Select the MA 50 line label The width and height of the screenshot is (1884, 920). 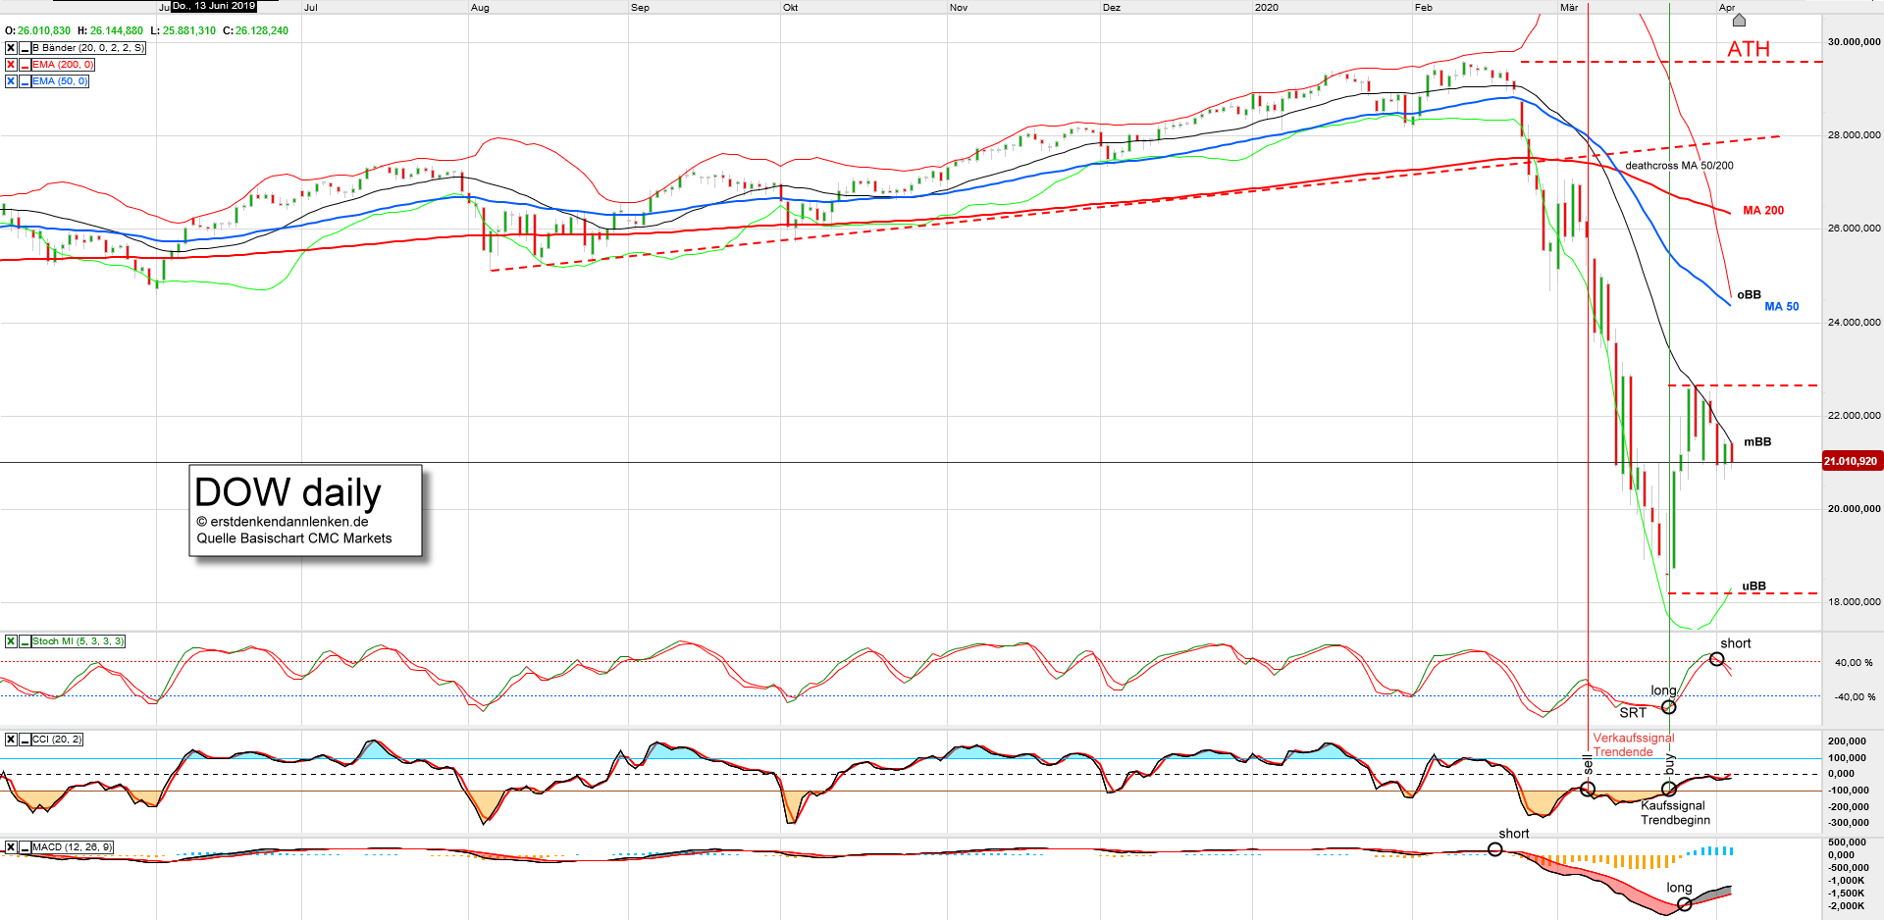[x=1782, y=307]
